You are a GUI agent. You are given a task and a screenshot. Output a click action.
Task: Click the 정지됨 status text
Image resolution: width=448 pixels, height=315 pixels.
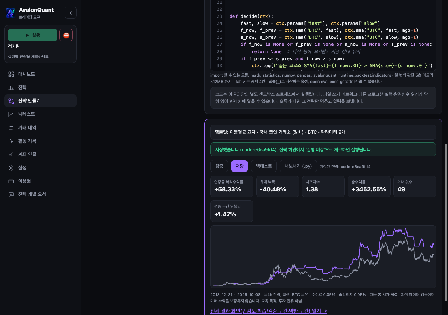point(14,46)
